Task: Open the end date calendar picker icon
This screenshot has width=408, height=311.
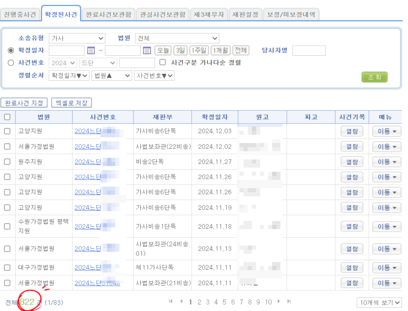Action: click(147, 50)
